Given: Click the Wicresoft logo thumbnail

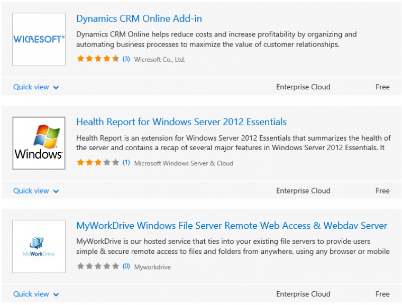Looking at the screenshot, I should [x=39, y=39].
